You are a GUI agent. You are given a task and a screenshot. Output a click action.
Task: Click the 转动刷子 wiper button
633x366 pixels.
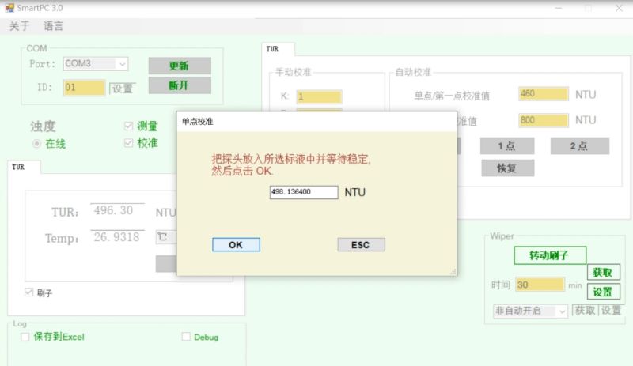550,255
